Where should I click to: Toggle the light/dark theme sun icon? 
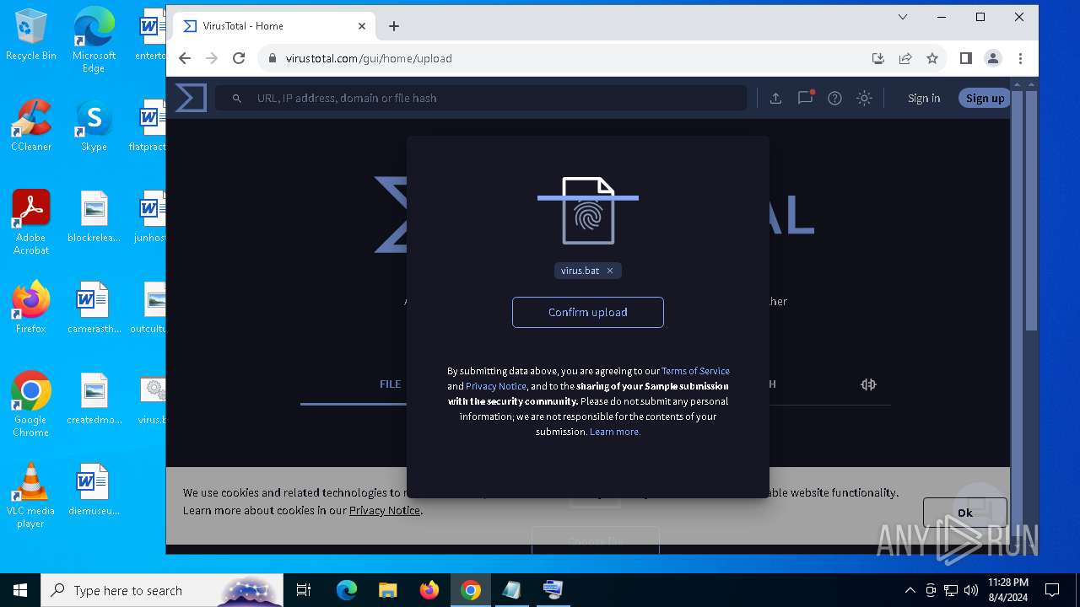click(x=864, y=99)
